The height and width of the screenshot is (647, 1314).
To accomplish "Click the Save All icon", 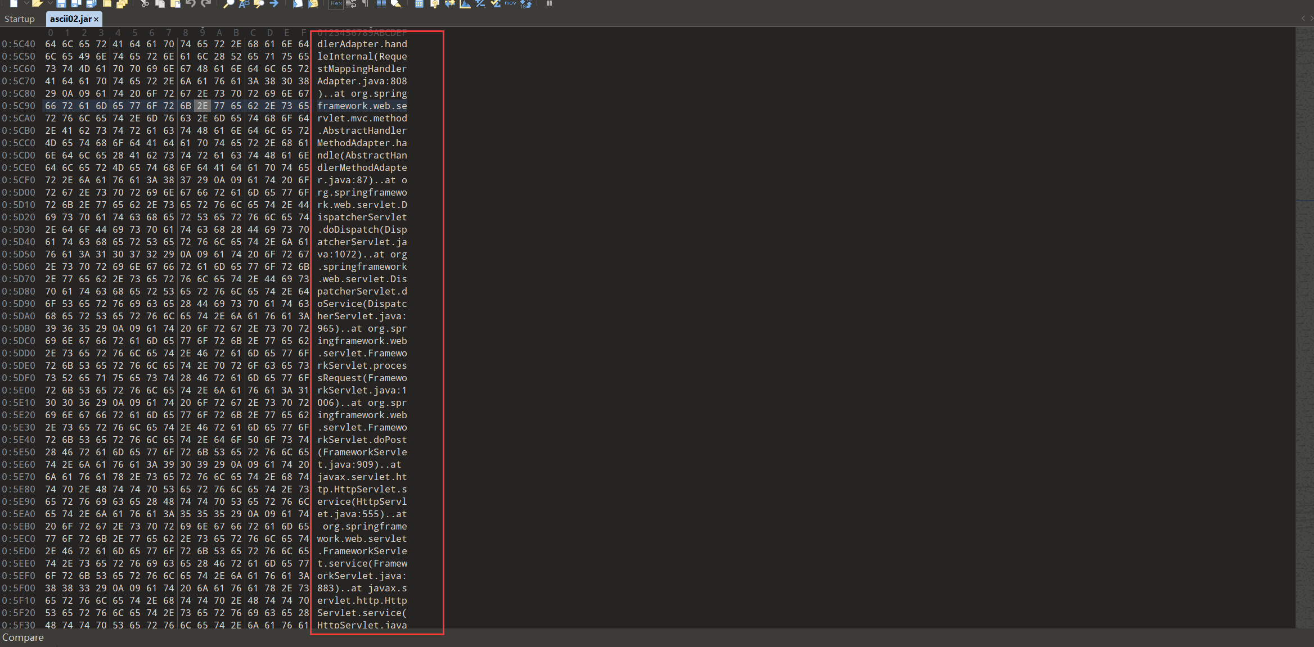I will [x=91, y=3].
